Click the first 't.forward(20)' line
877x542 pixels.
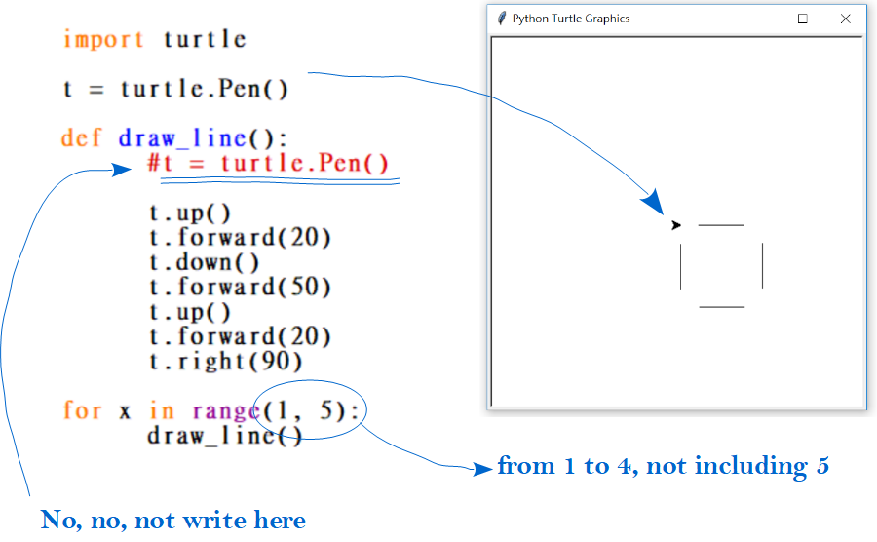click(241, 237)
